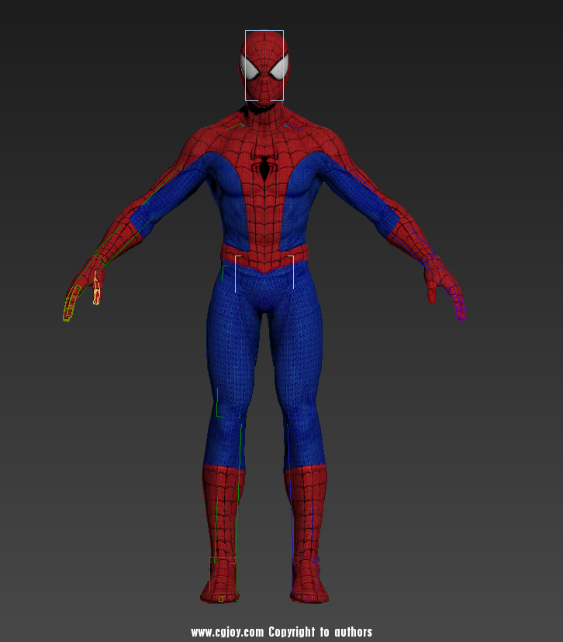Viewport: 563px width, 642px height.
Task: Click the blue foot bone box
Action: click(x=293, y=577)
